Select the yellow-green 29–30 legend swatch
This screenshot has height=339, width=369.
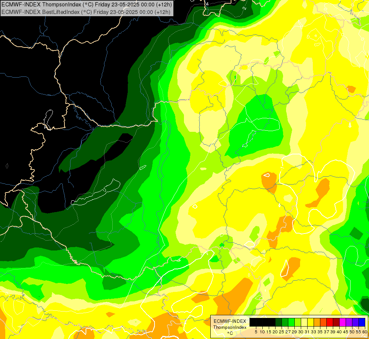pyautogui.click(x=298, y=322)
